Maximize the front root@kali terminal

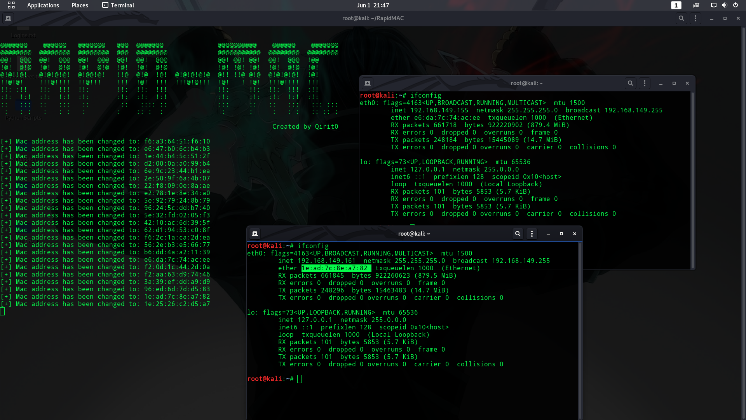tap(561, 234)
